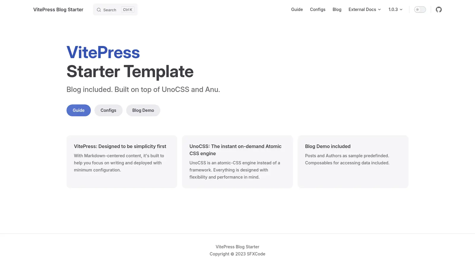Toggle dark mode appearance switch
This screenshot has height=267, width=475.
coord(420,9)
